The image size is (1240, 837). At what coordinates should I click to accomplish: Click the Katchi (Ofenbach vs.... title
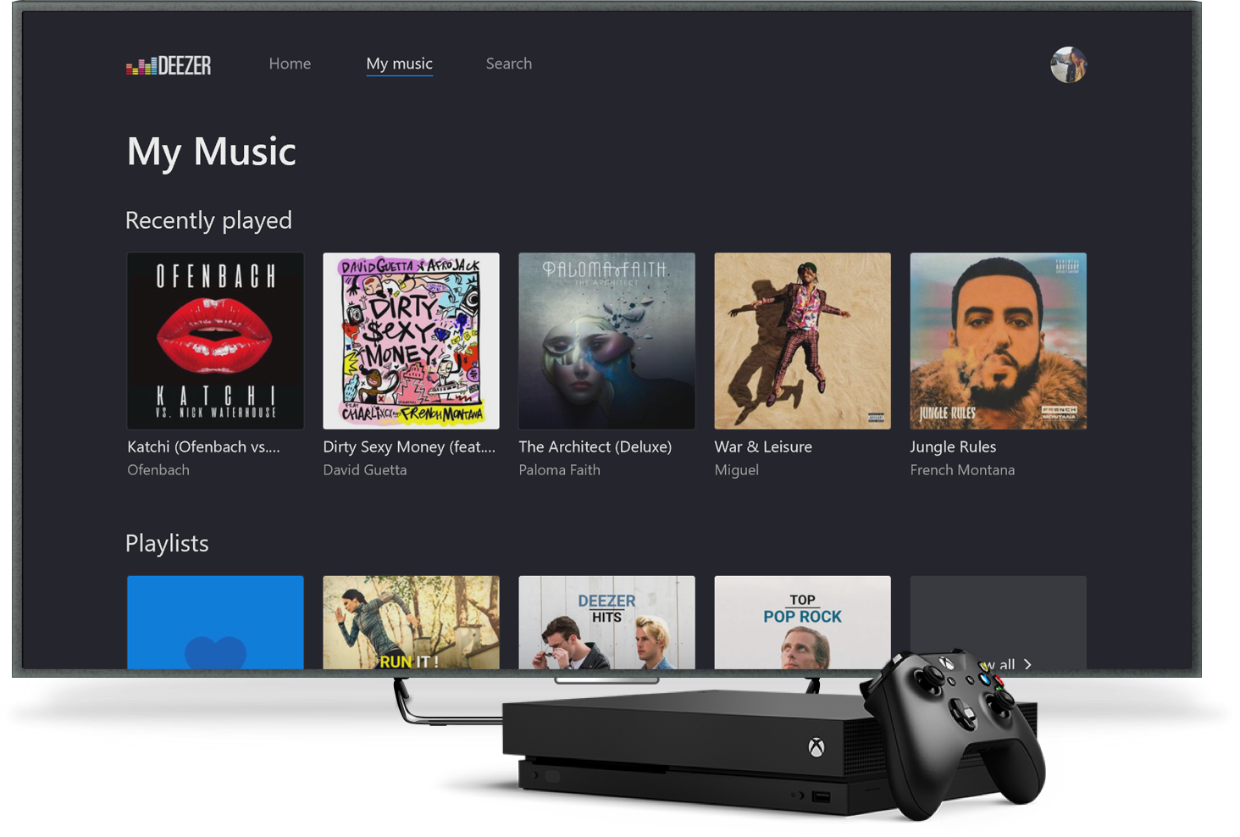coord(203,446)
